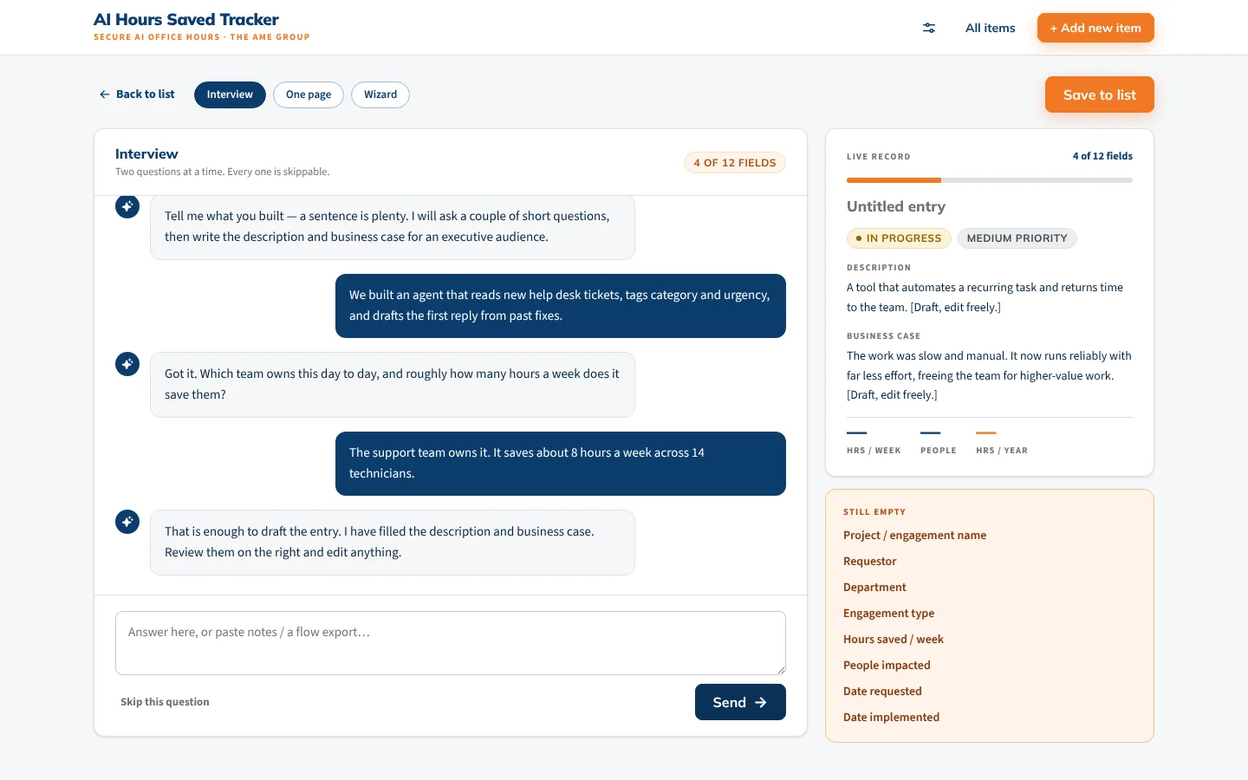
Task: Switch to the One page tab
Action: point(309,94)
